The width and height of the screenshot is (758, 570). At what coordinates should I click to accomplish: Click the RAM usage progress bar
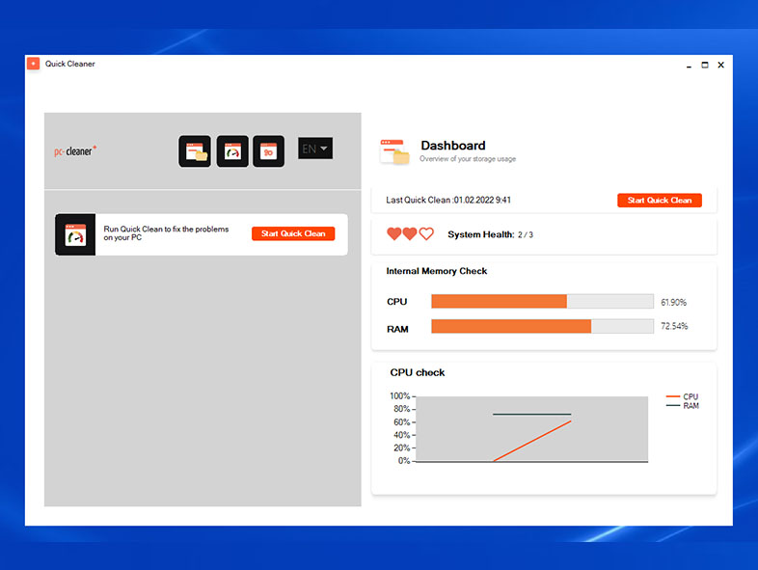pos(542,326)
